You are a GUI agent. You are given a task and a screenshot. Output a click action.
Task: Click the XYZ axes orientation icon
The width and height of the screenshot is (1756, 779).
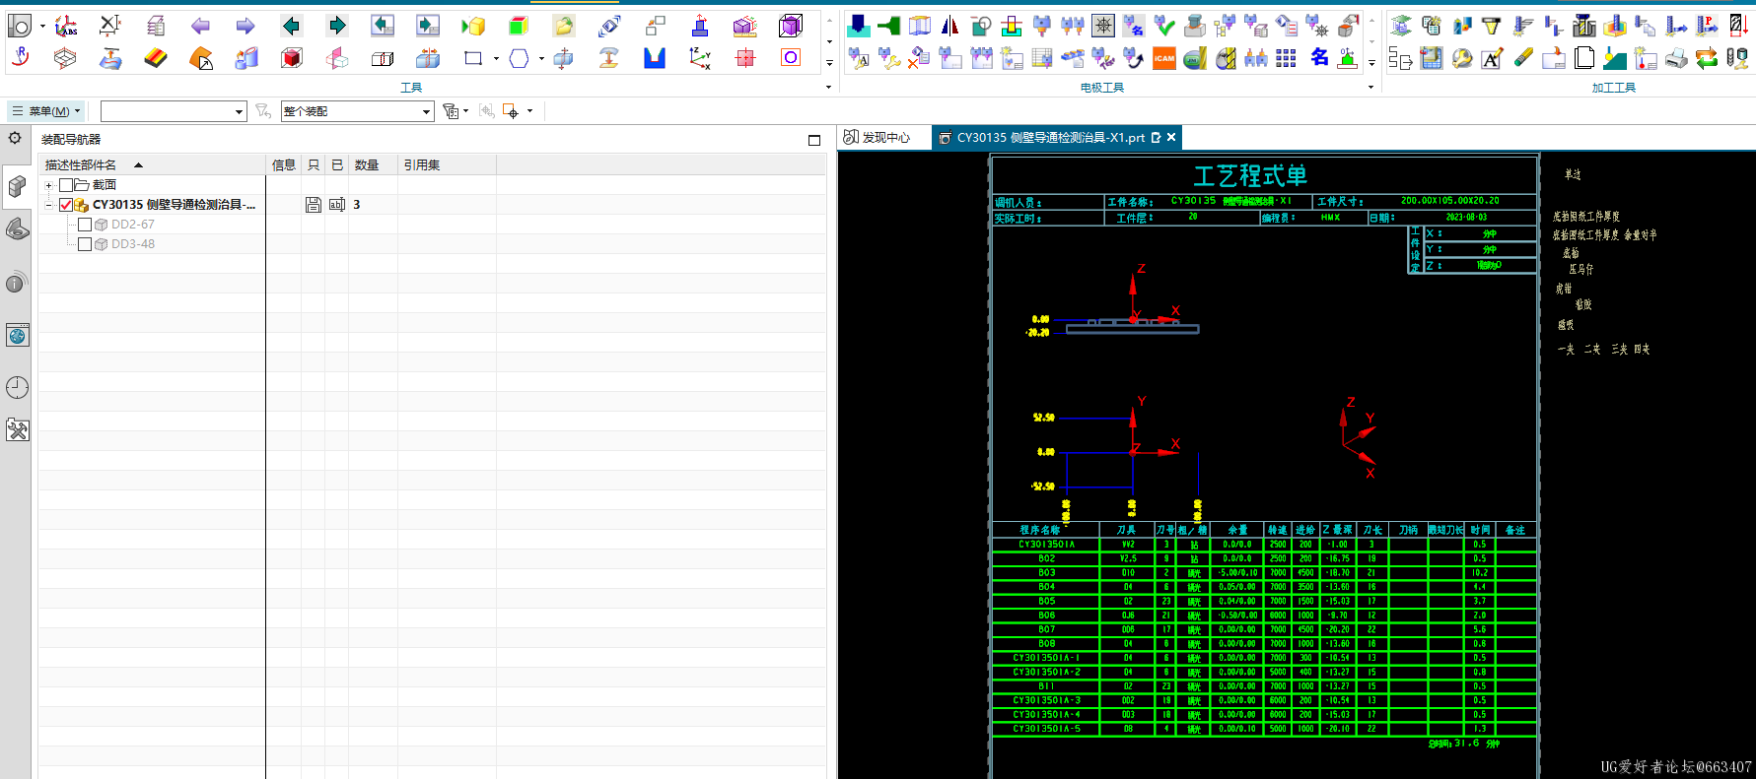[700, 59]
